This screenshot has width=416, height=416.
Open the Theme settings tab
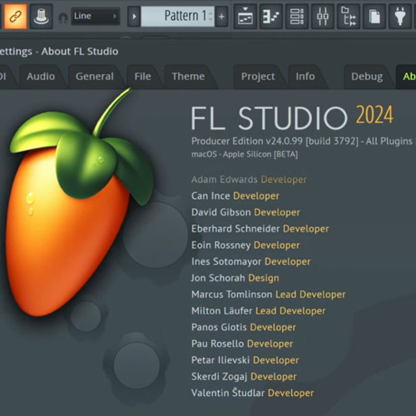click(x=188, y=77)
